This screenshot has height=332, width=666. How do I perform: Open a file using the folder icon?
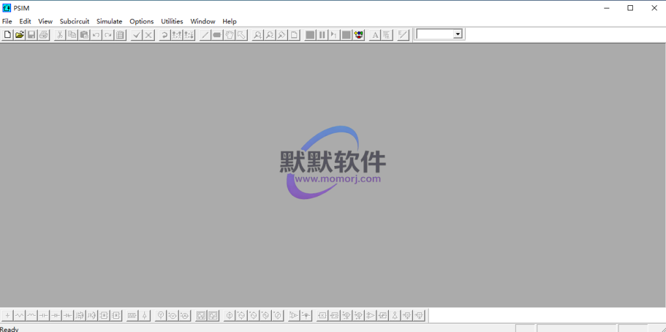coord(19,35)
